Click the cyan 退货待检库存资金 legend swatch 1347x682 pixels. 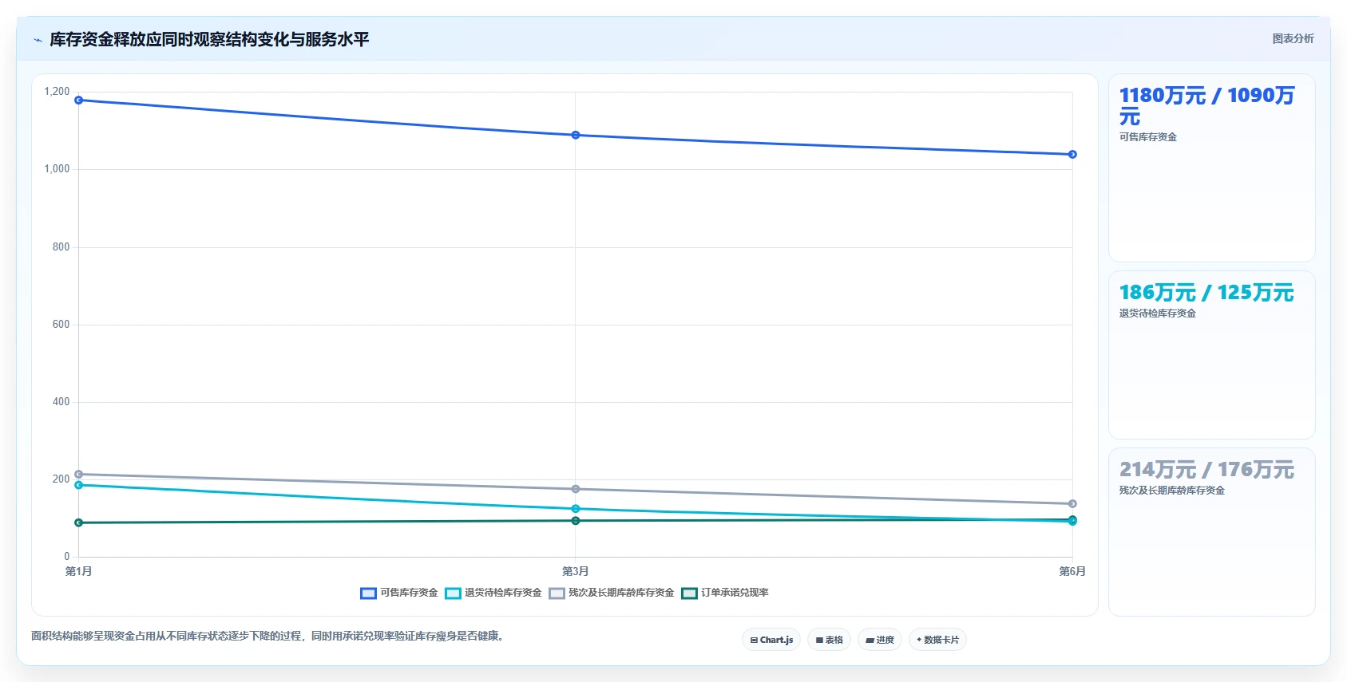pos(453,593)
